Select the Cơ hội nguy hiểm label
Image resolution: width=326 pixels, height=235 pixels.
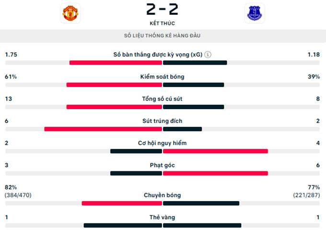(x=162, y=143)
